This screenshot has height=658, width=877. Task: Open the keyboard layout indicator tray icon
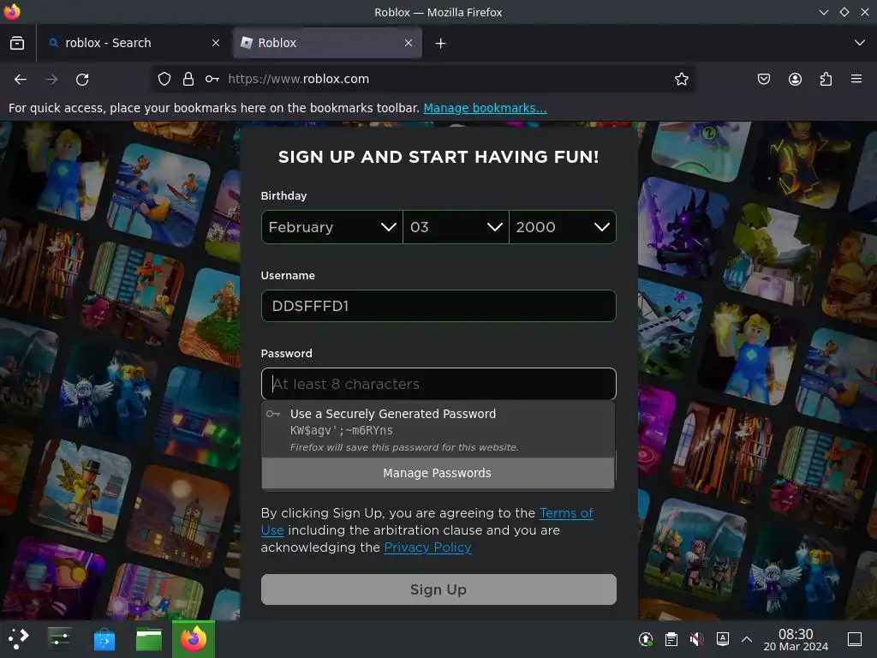(x=723, y=638)
